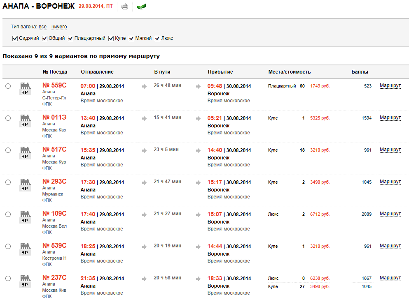409x302 pixels.
Task: Open train number № 517С link
Action: pyautogui.click(x=54, y=149)
